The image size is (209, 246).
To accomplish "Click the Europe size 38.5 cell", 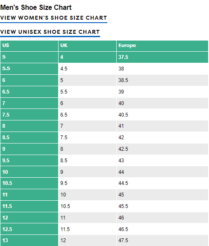I will 162,80.
